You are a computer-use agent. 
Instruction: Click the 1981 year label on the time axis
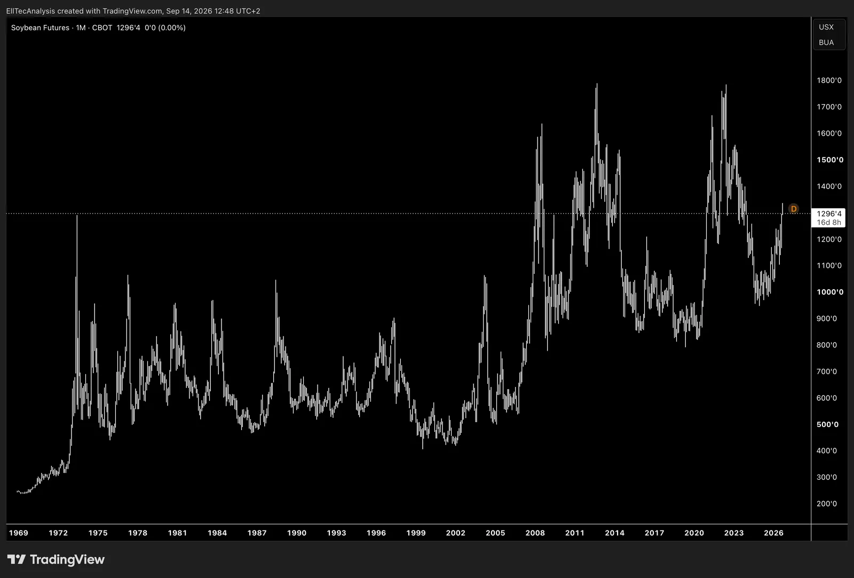(177, 533)
